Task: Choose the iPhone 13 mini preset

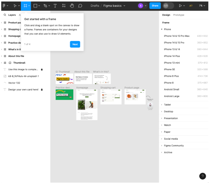Action: pos(186,63)
